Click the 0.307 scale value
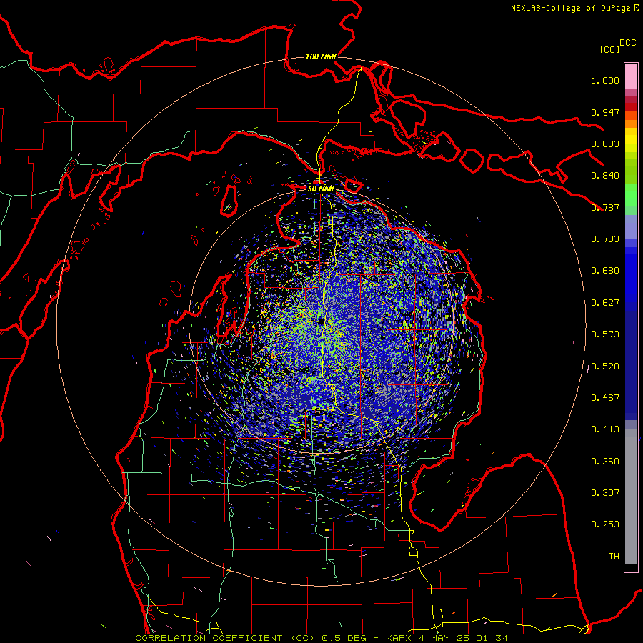 pos(605,493)
